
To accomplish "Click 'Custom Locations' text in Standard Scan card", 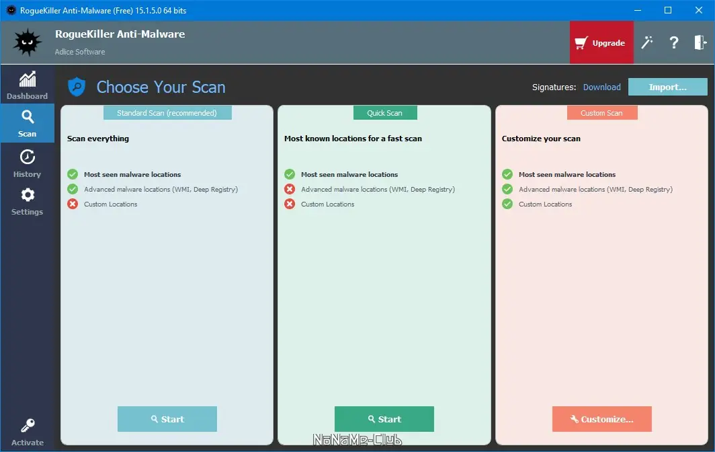I will pyautogui.click(x=110, y=204).
